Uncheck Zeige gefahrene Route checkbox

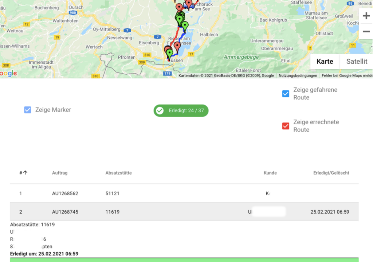[286, 94]
